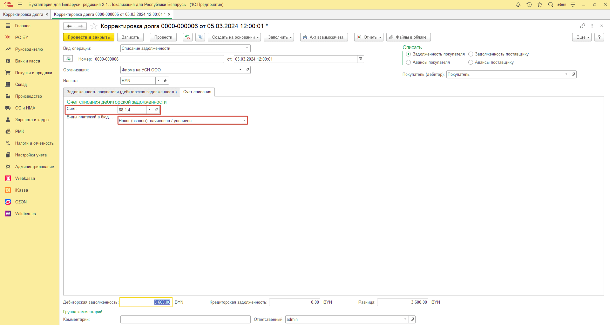
Task: Open help question mark button
Action: [x=599, y=37]
